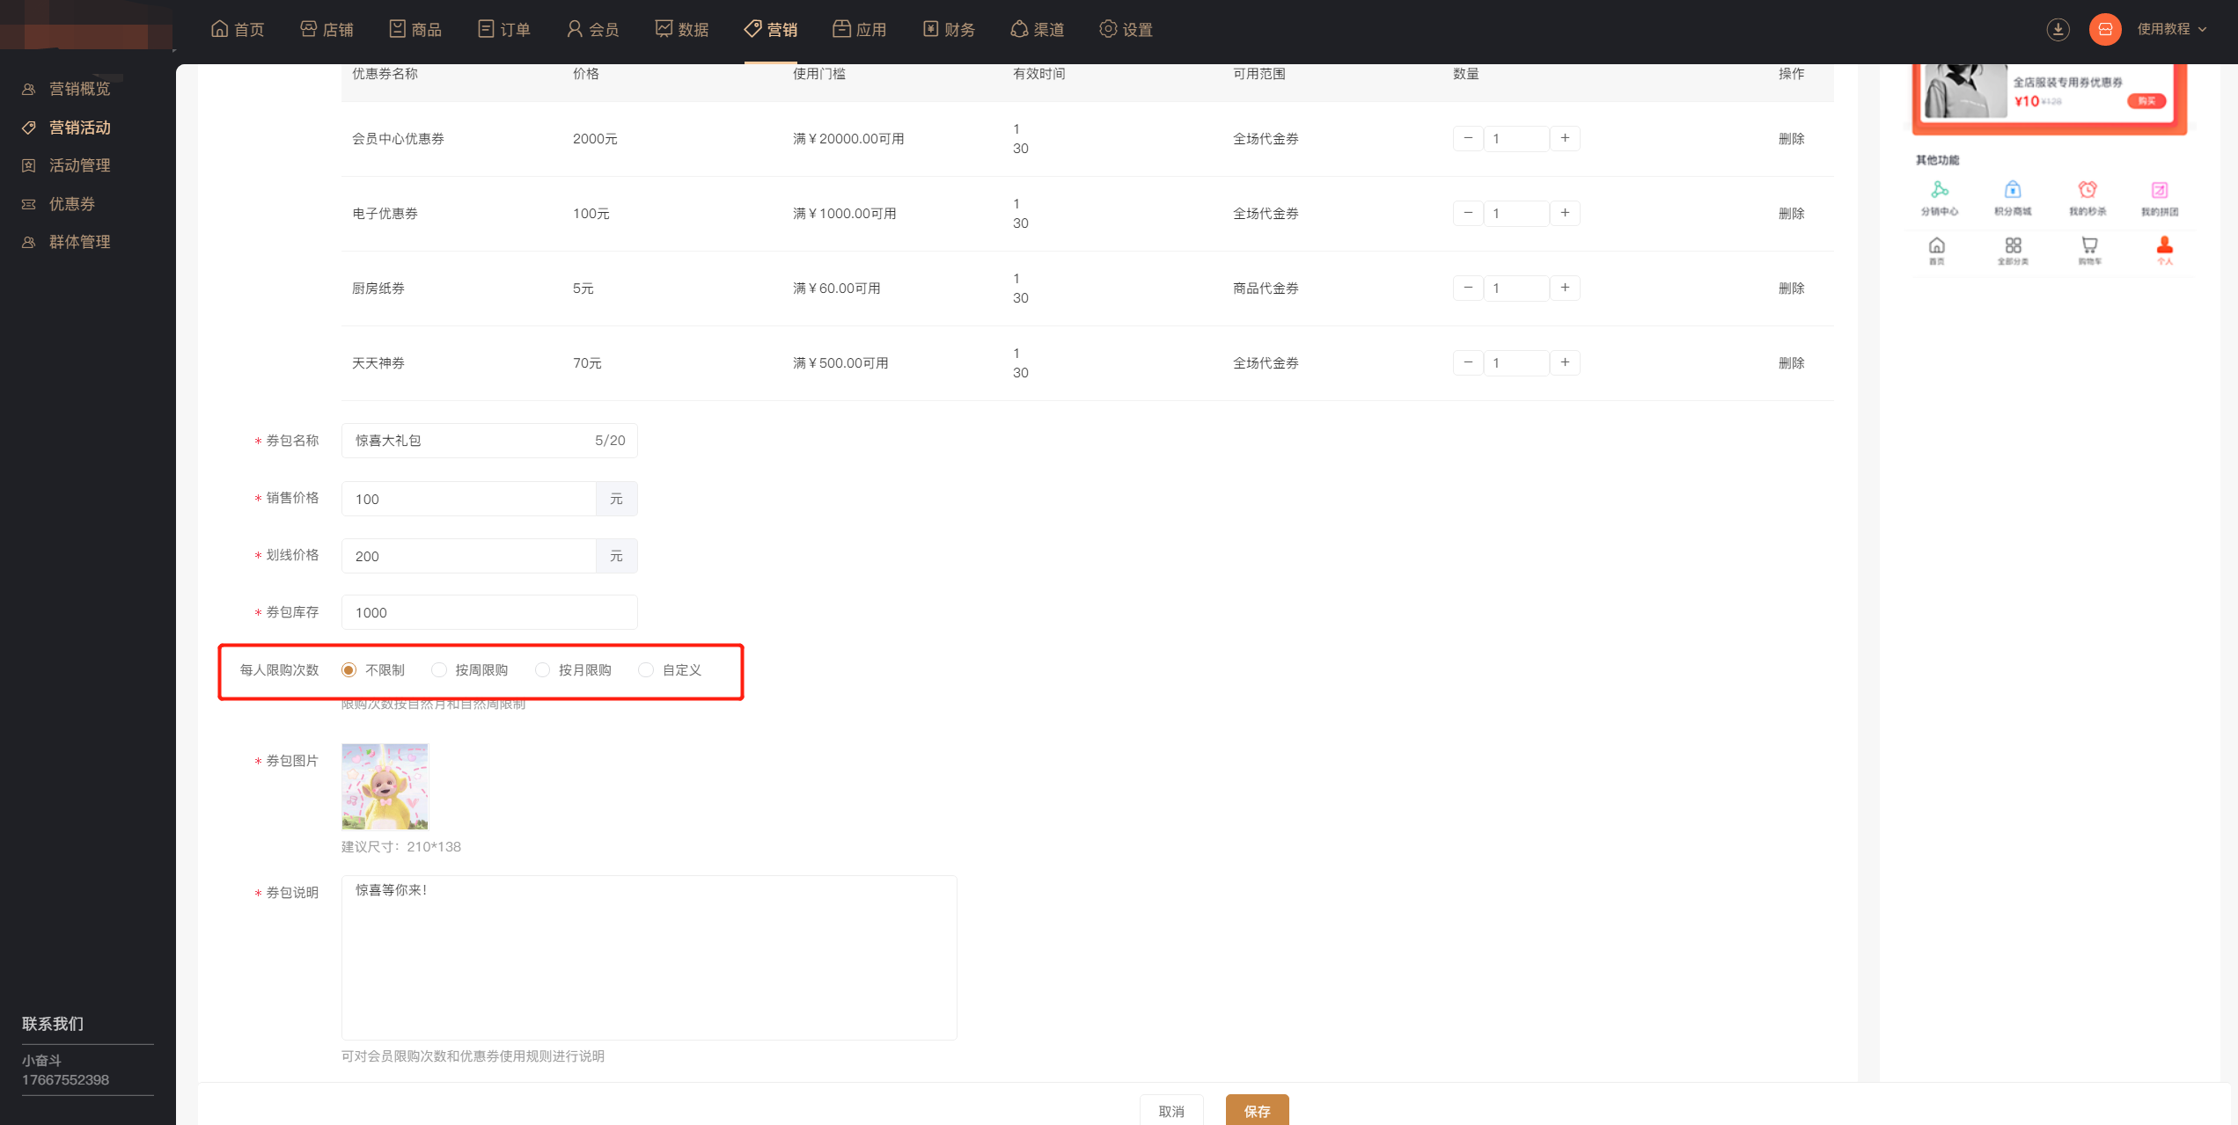Click the orange shop avatar icon
This screenshot has height=1125, width=2238.
coord(2104,29)
